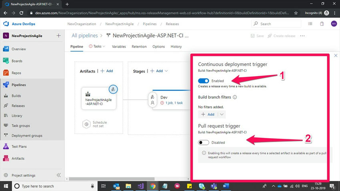Add a build branch filter

[x=208, y=115]
